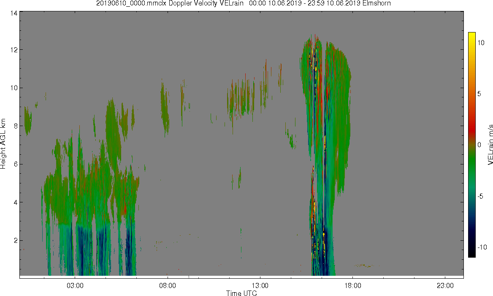Screen dimensions: 493x296
Task: Click the yellow top of the colorbar
Action: pos(471,35)
